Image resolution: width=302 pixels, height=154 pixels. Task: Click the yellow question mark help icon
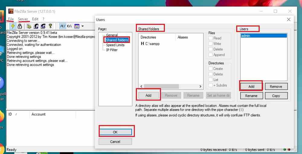50,26
